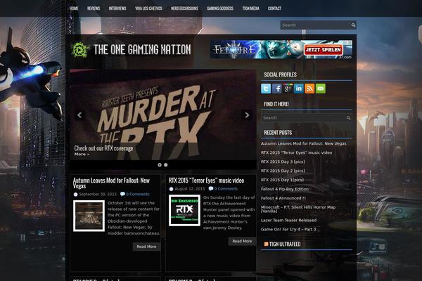The image size is (422, 281).
Task: Open 0 Comments on Terror Eyes post
Action: tap(226, 189)
